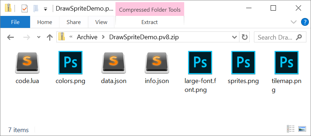Viewport: 311px width, 136px height.
Task: Click the Properties checkmark quick access icon
Action: coord(24,8)
